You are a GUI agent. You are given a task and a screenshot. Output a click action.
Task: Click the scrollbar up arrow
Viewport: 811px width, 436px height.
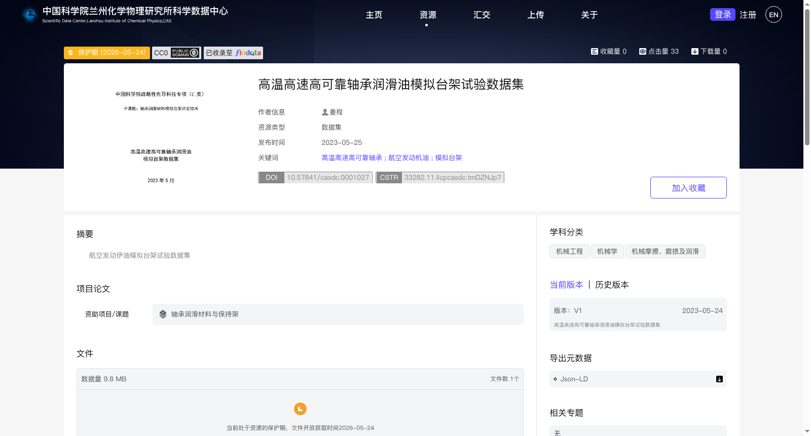coord(807,4)
